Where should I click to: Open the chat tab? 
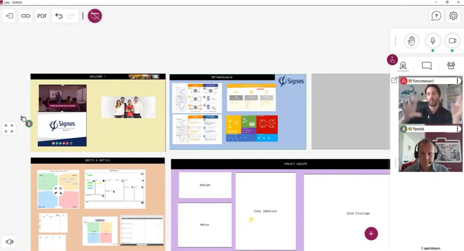click(x=427, y=66)
